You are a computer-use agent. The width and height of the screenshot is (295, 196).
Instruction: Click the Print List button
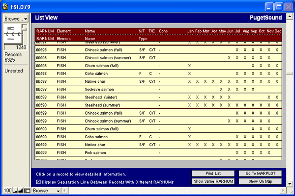click(x=213, y=173)
